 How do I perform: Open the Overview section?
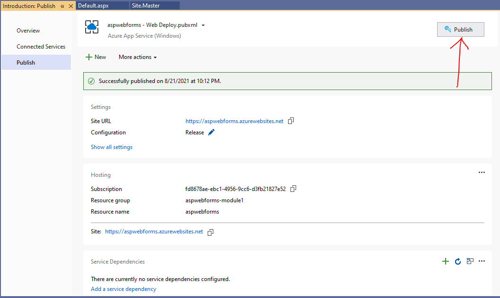pyautogui.click(x=28, y=31)
